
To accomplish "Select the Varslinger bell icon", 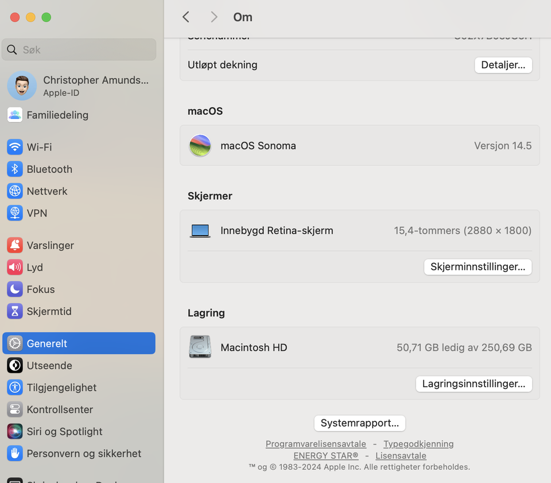I will tap(15, 245).
